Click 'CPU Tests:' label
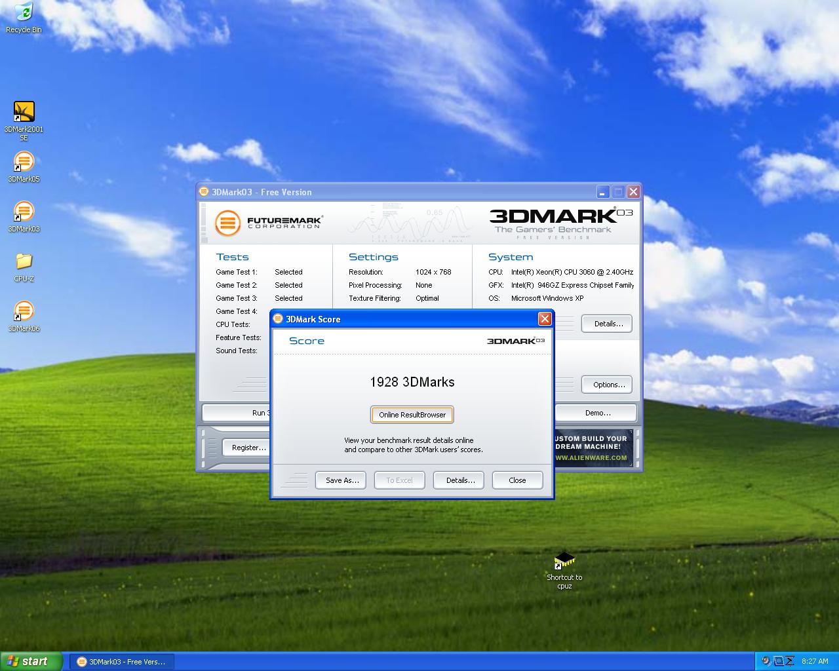 233,324
